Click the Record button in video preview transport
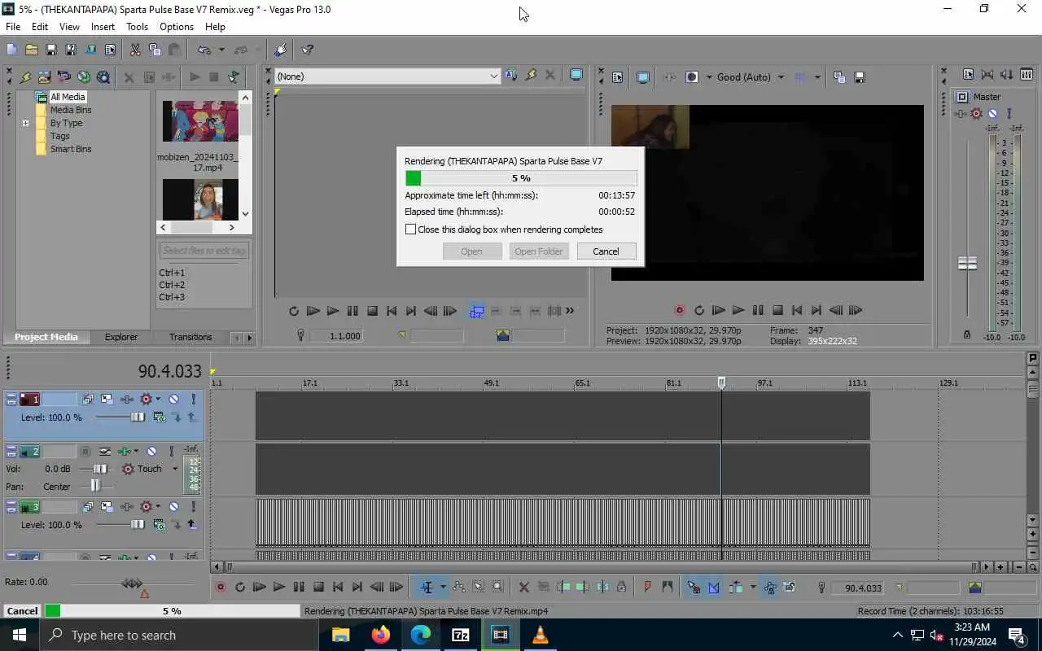The width and height of the screenshot is (1042, 651). point(680,310)
